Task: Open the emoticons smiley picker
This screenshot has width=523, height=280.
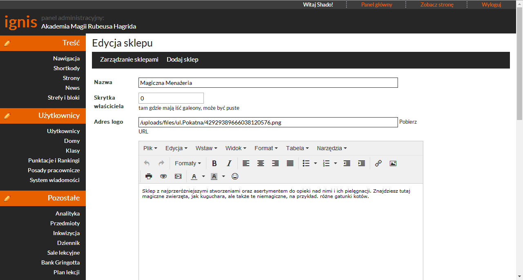Action: coord(235,176)
